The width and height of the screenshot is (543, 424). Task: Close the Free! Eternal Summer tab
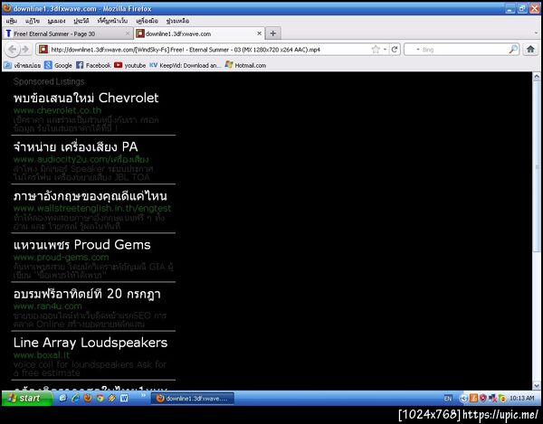[128, 33]
